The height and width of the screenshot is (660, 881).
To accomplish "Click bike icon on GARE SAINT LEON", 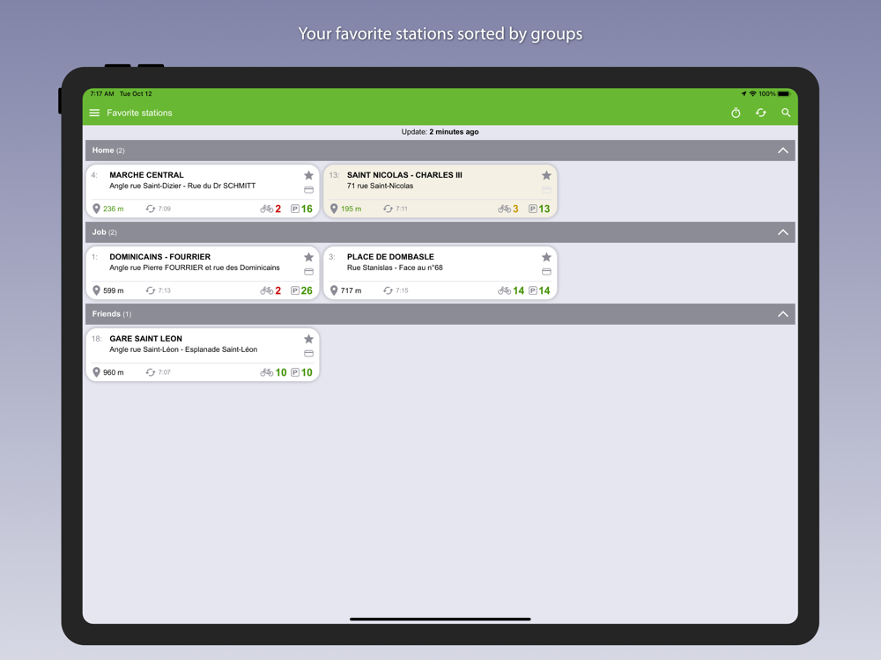I will (x=266, y=372).
